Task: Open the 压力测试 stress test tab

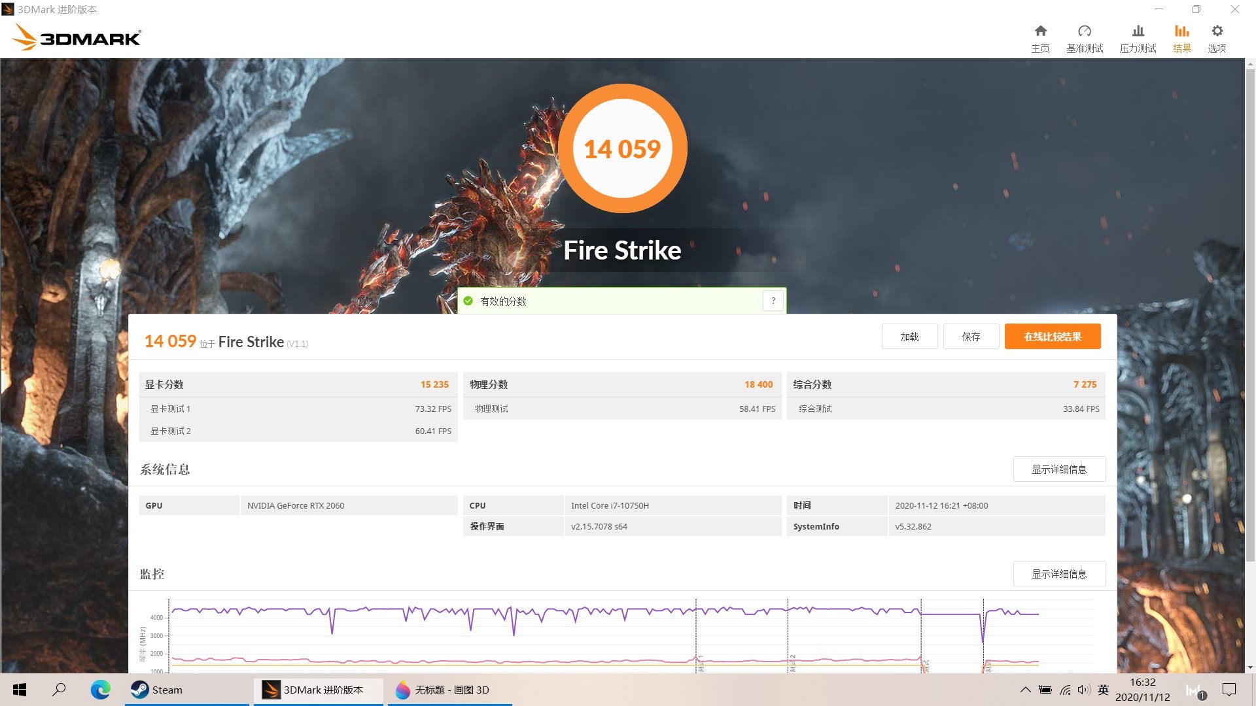Action: click(x=1138, y=39)
